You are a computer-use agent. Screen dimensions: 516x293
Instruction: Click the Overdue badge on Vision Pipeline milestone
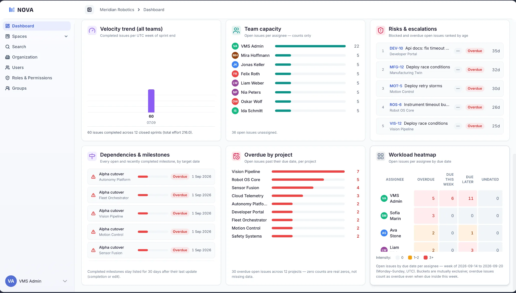(180, 213)
